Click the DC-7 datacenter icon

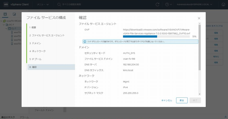click(x=7, y=25)
